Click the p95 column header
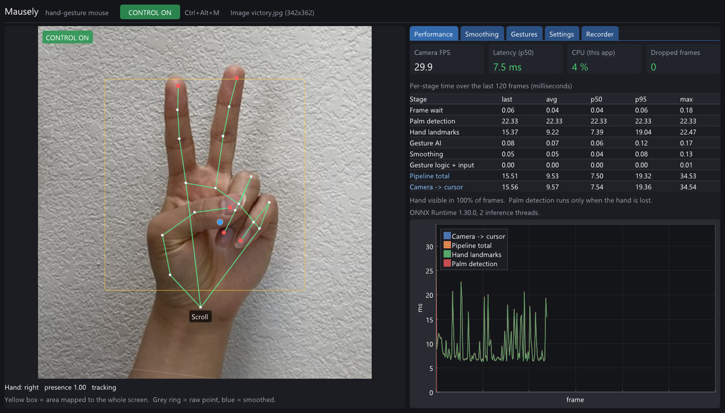The width and height of the screenshot is (725, 413). (641, 99)
